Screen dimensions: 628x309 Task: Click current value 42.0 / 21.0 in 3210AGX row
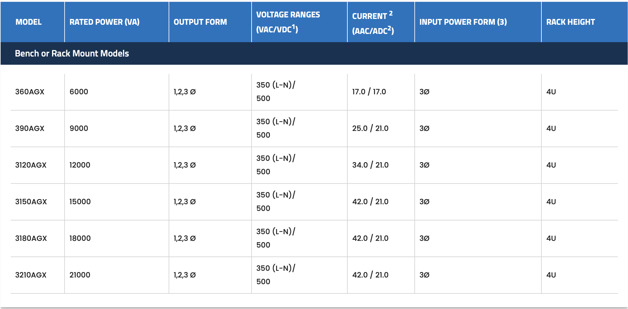(370, 275)
